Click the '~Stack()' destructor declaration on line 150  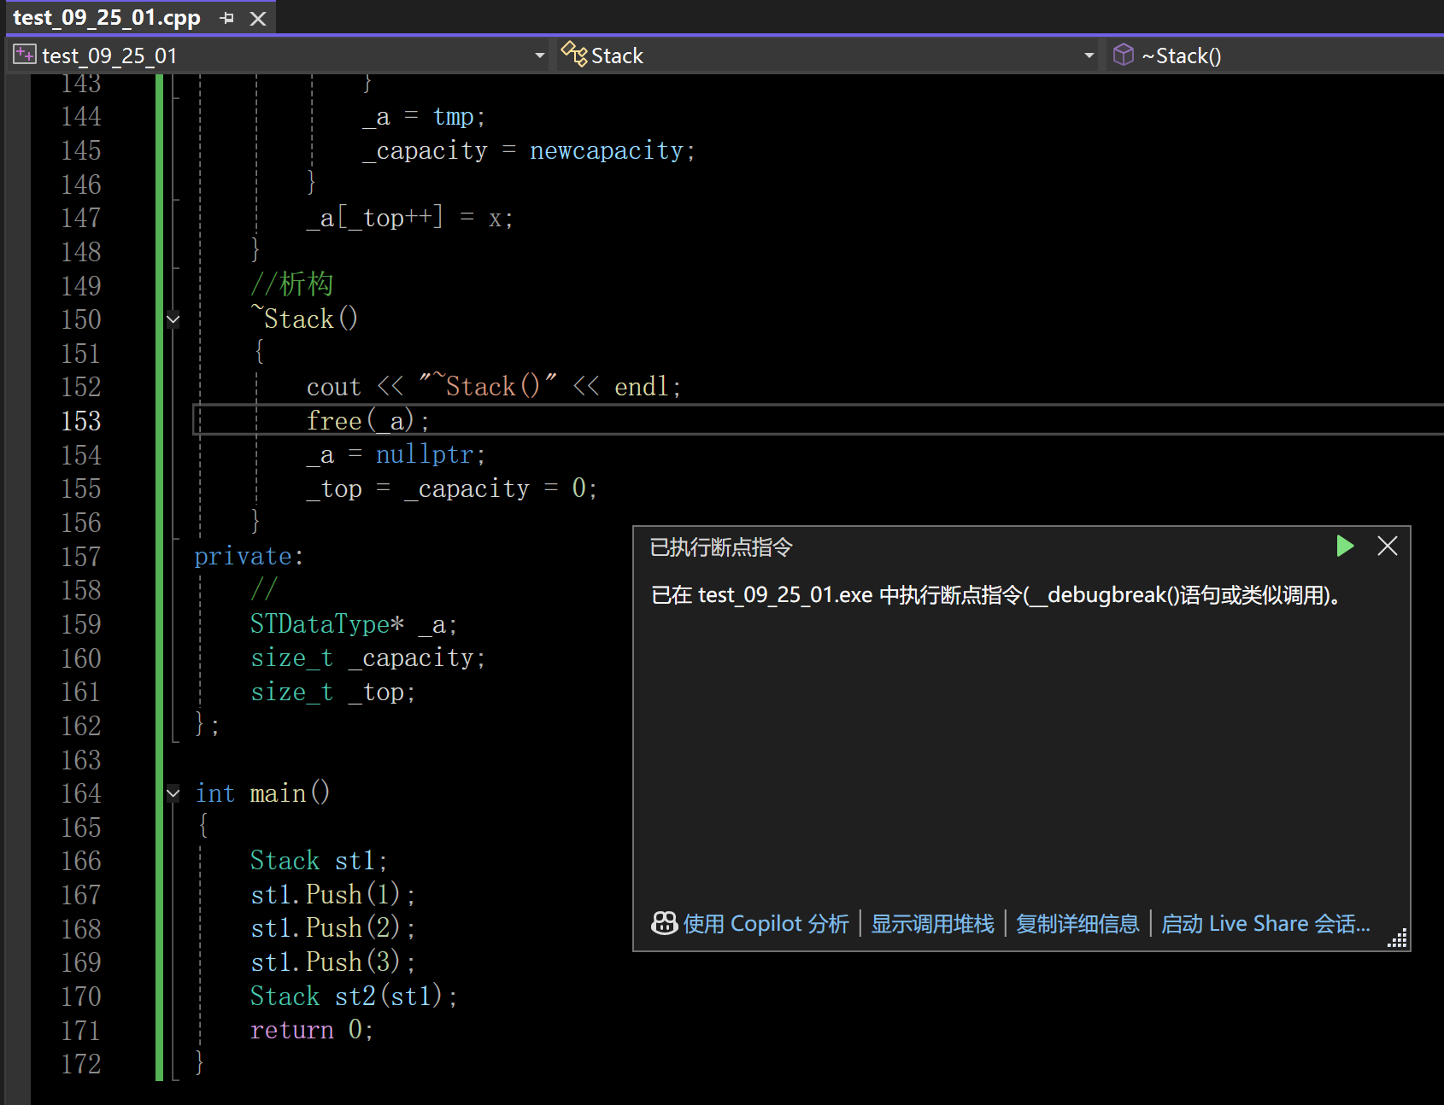pyautogui.click(x=304, y=319)
